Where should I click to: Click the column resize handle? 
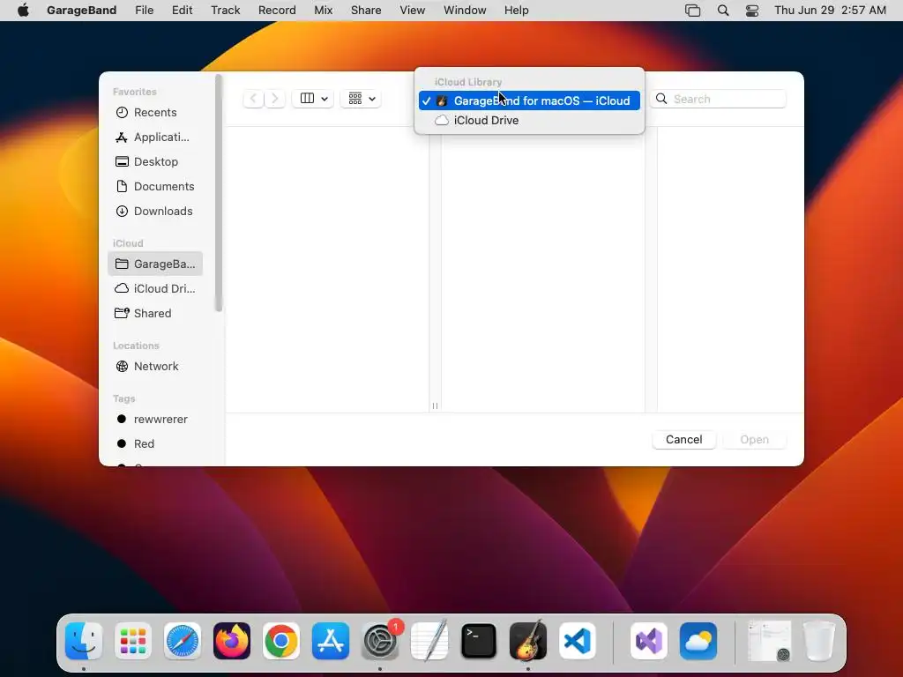pos(435,405)
